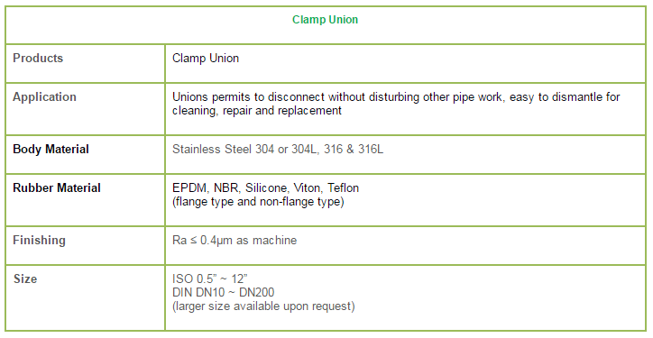653x338 pixels.
Task: Click the Stainless Steel 304 or 304L text
Action: 245,149
